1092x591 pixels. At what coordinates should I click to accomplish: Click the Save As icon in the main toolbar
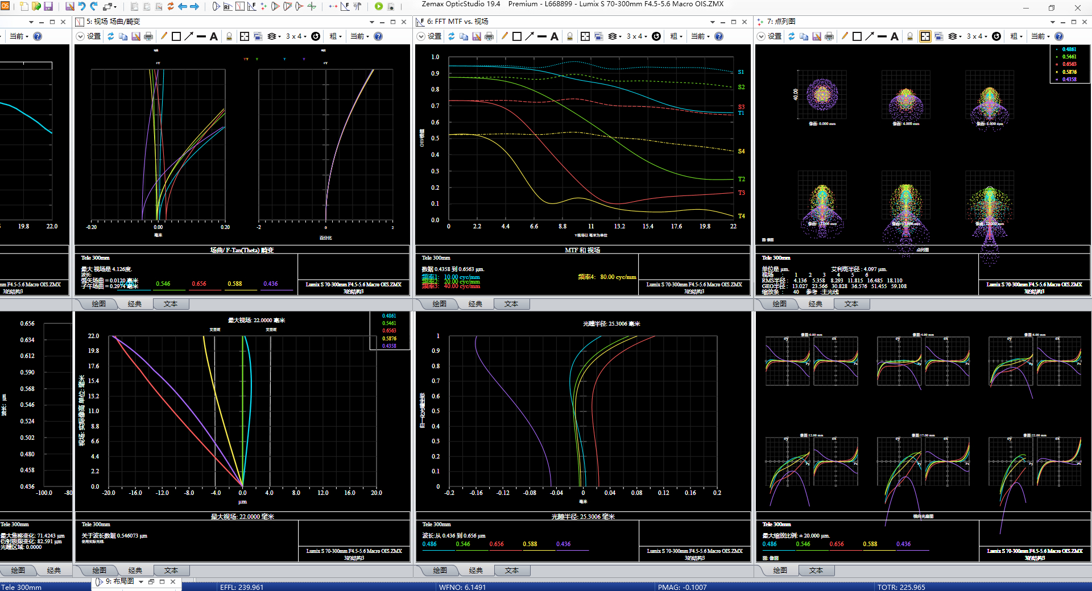70,6
